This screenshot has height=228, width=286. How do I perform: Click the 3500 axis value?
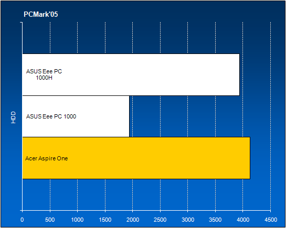click(215, 220)
